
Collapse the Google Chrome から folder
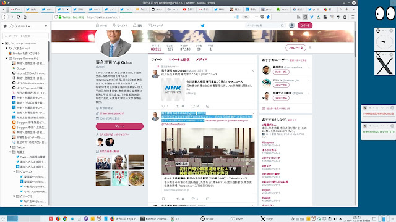pos(7,58)
